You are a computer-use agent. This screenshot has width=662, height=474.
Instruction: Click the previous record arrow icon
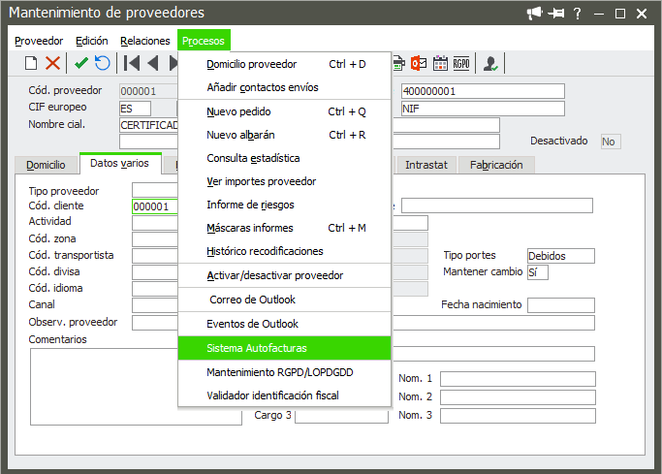pyautogui.click(x=153, y=64)
